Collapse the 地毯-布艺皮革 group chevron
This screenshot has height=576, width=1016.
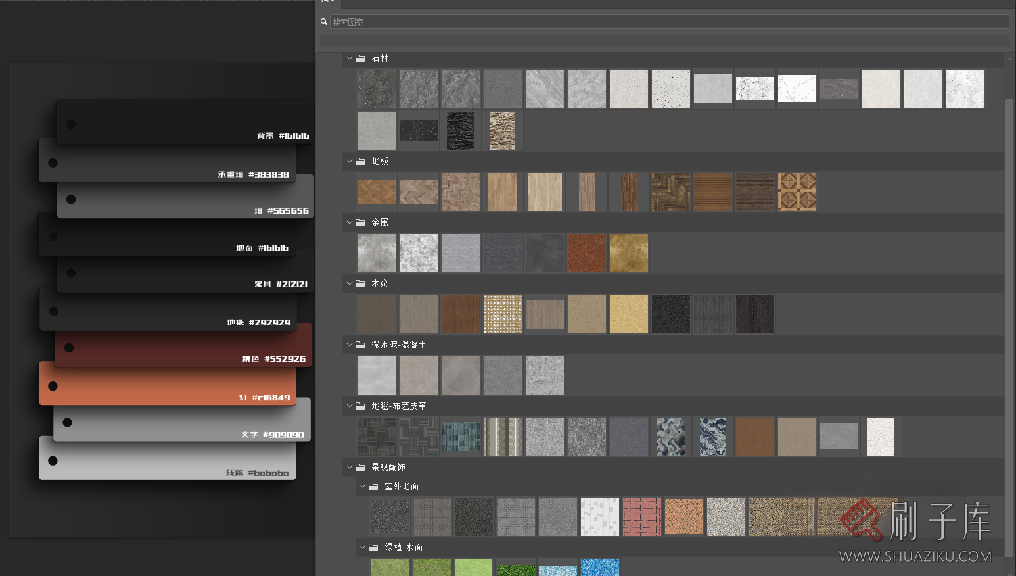click(x=350, y=406)
